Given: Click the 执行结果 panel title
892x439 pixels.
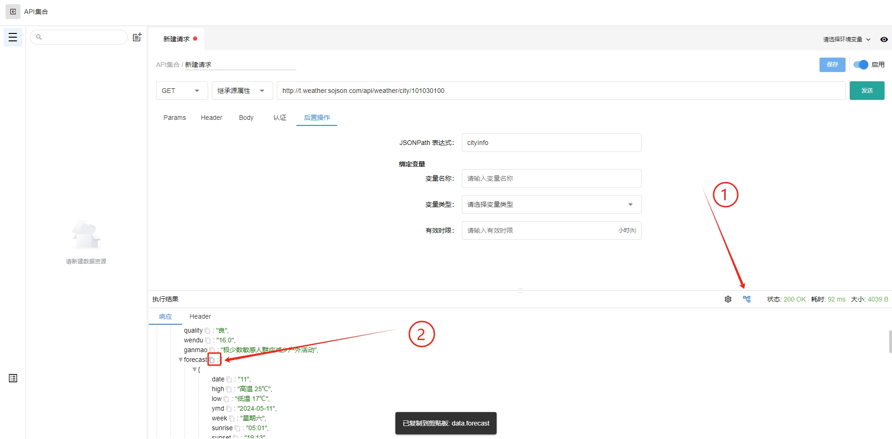Looking at the screenshot, I should tap(165, 299).
